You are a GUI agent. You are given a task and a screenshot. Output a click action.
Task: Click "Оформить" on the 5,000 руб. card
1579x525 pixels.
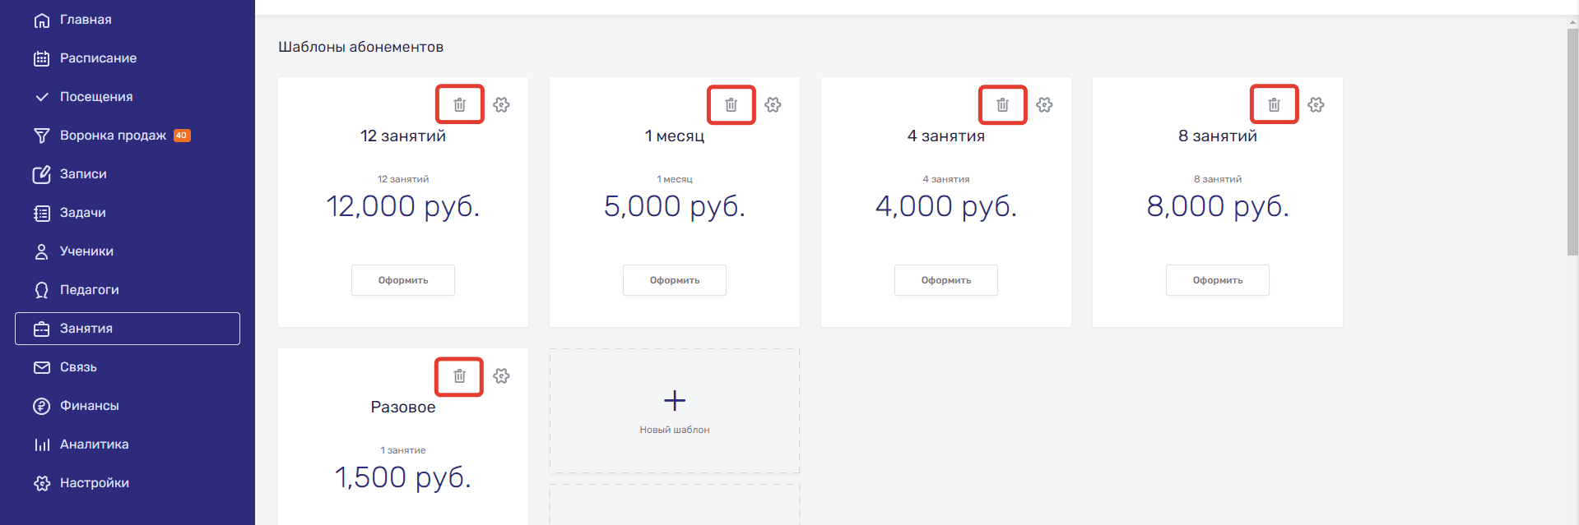tap(675, 280)
